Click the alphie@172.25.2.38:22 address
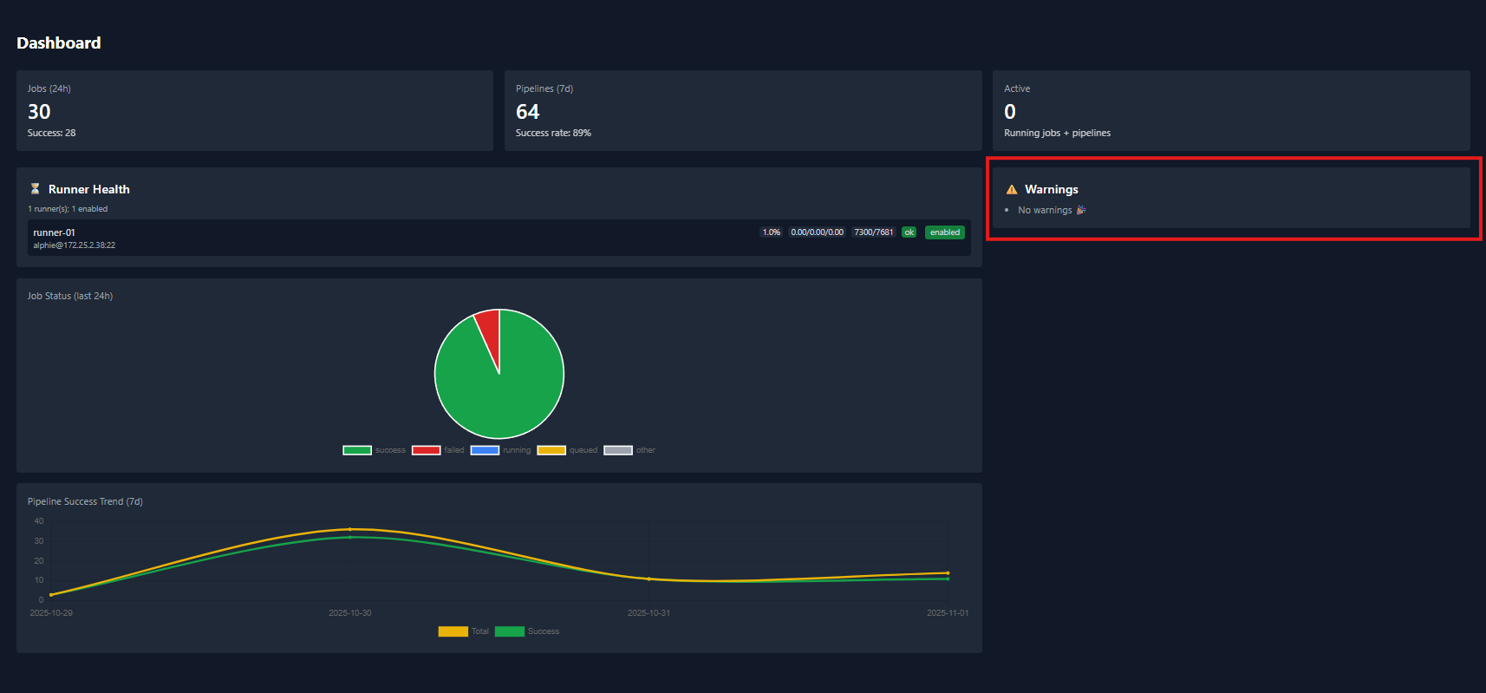 (x=74, y=245)
